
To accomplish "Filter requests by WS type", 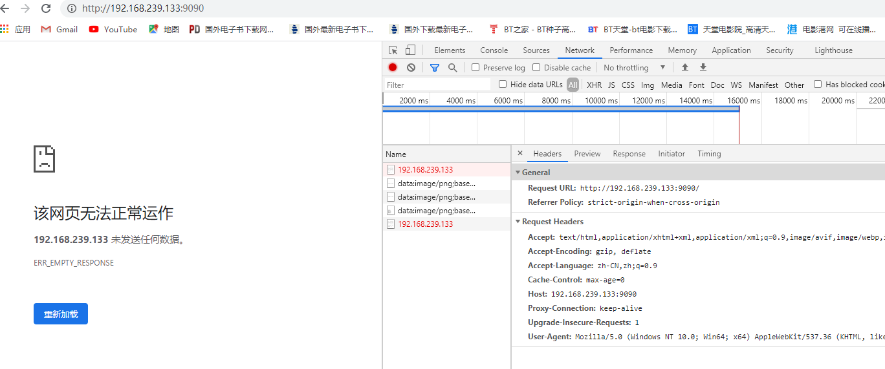I will (x=736, y=85).
